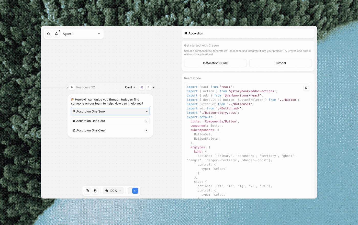Click the star icon on Accordion One Card
This screenshot has width=358, height=225.
(74, 121)
